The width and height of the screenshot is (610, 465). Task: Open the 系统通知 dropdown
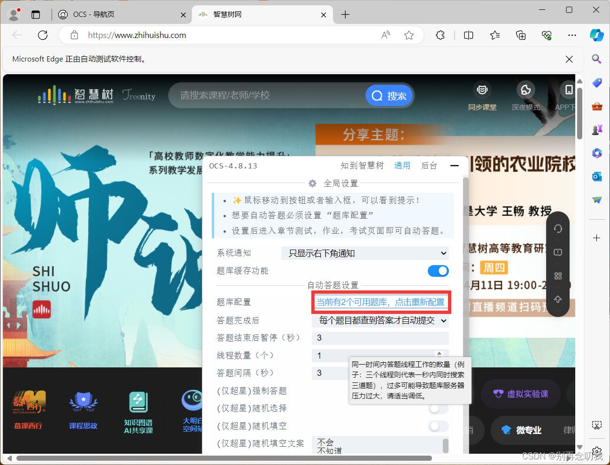(365, 253)
